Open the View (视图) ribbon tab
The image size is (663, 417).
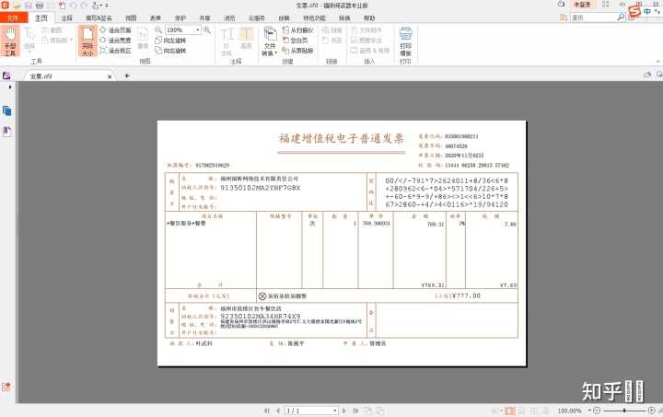(x=131, y=17)
